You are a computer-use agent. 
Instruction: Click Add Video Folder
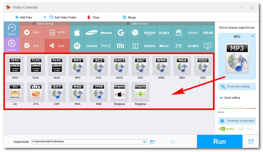pos(63,17)
